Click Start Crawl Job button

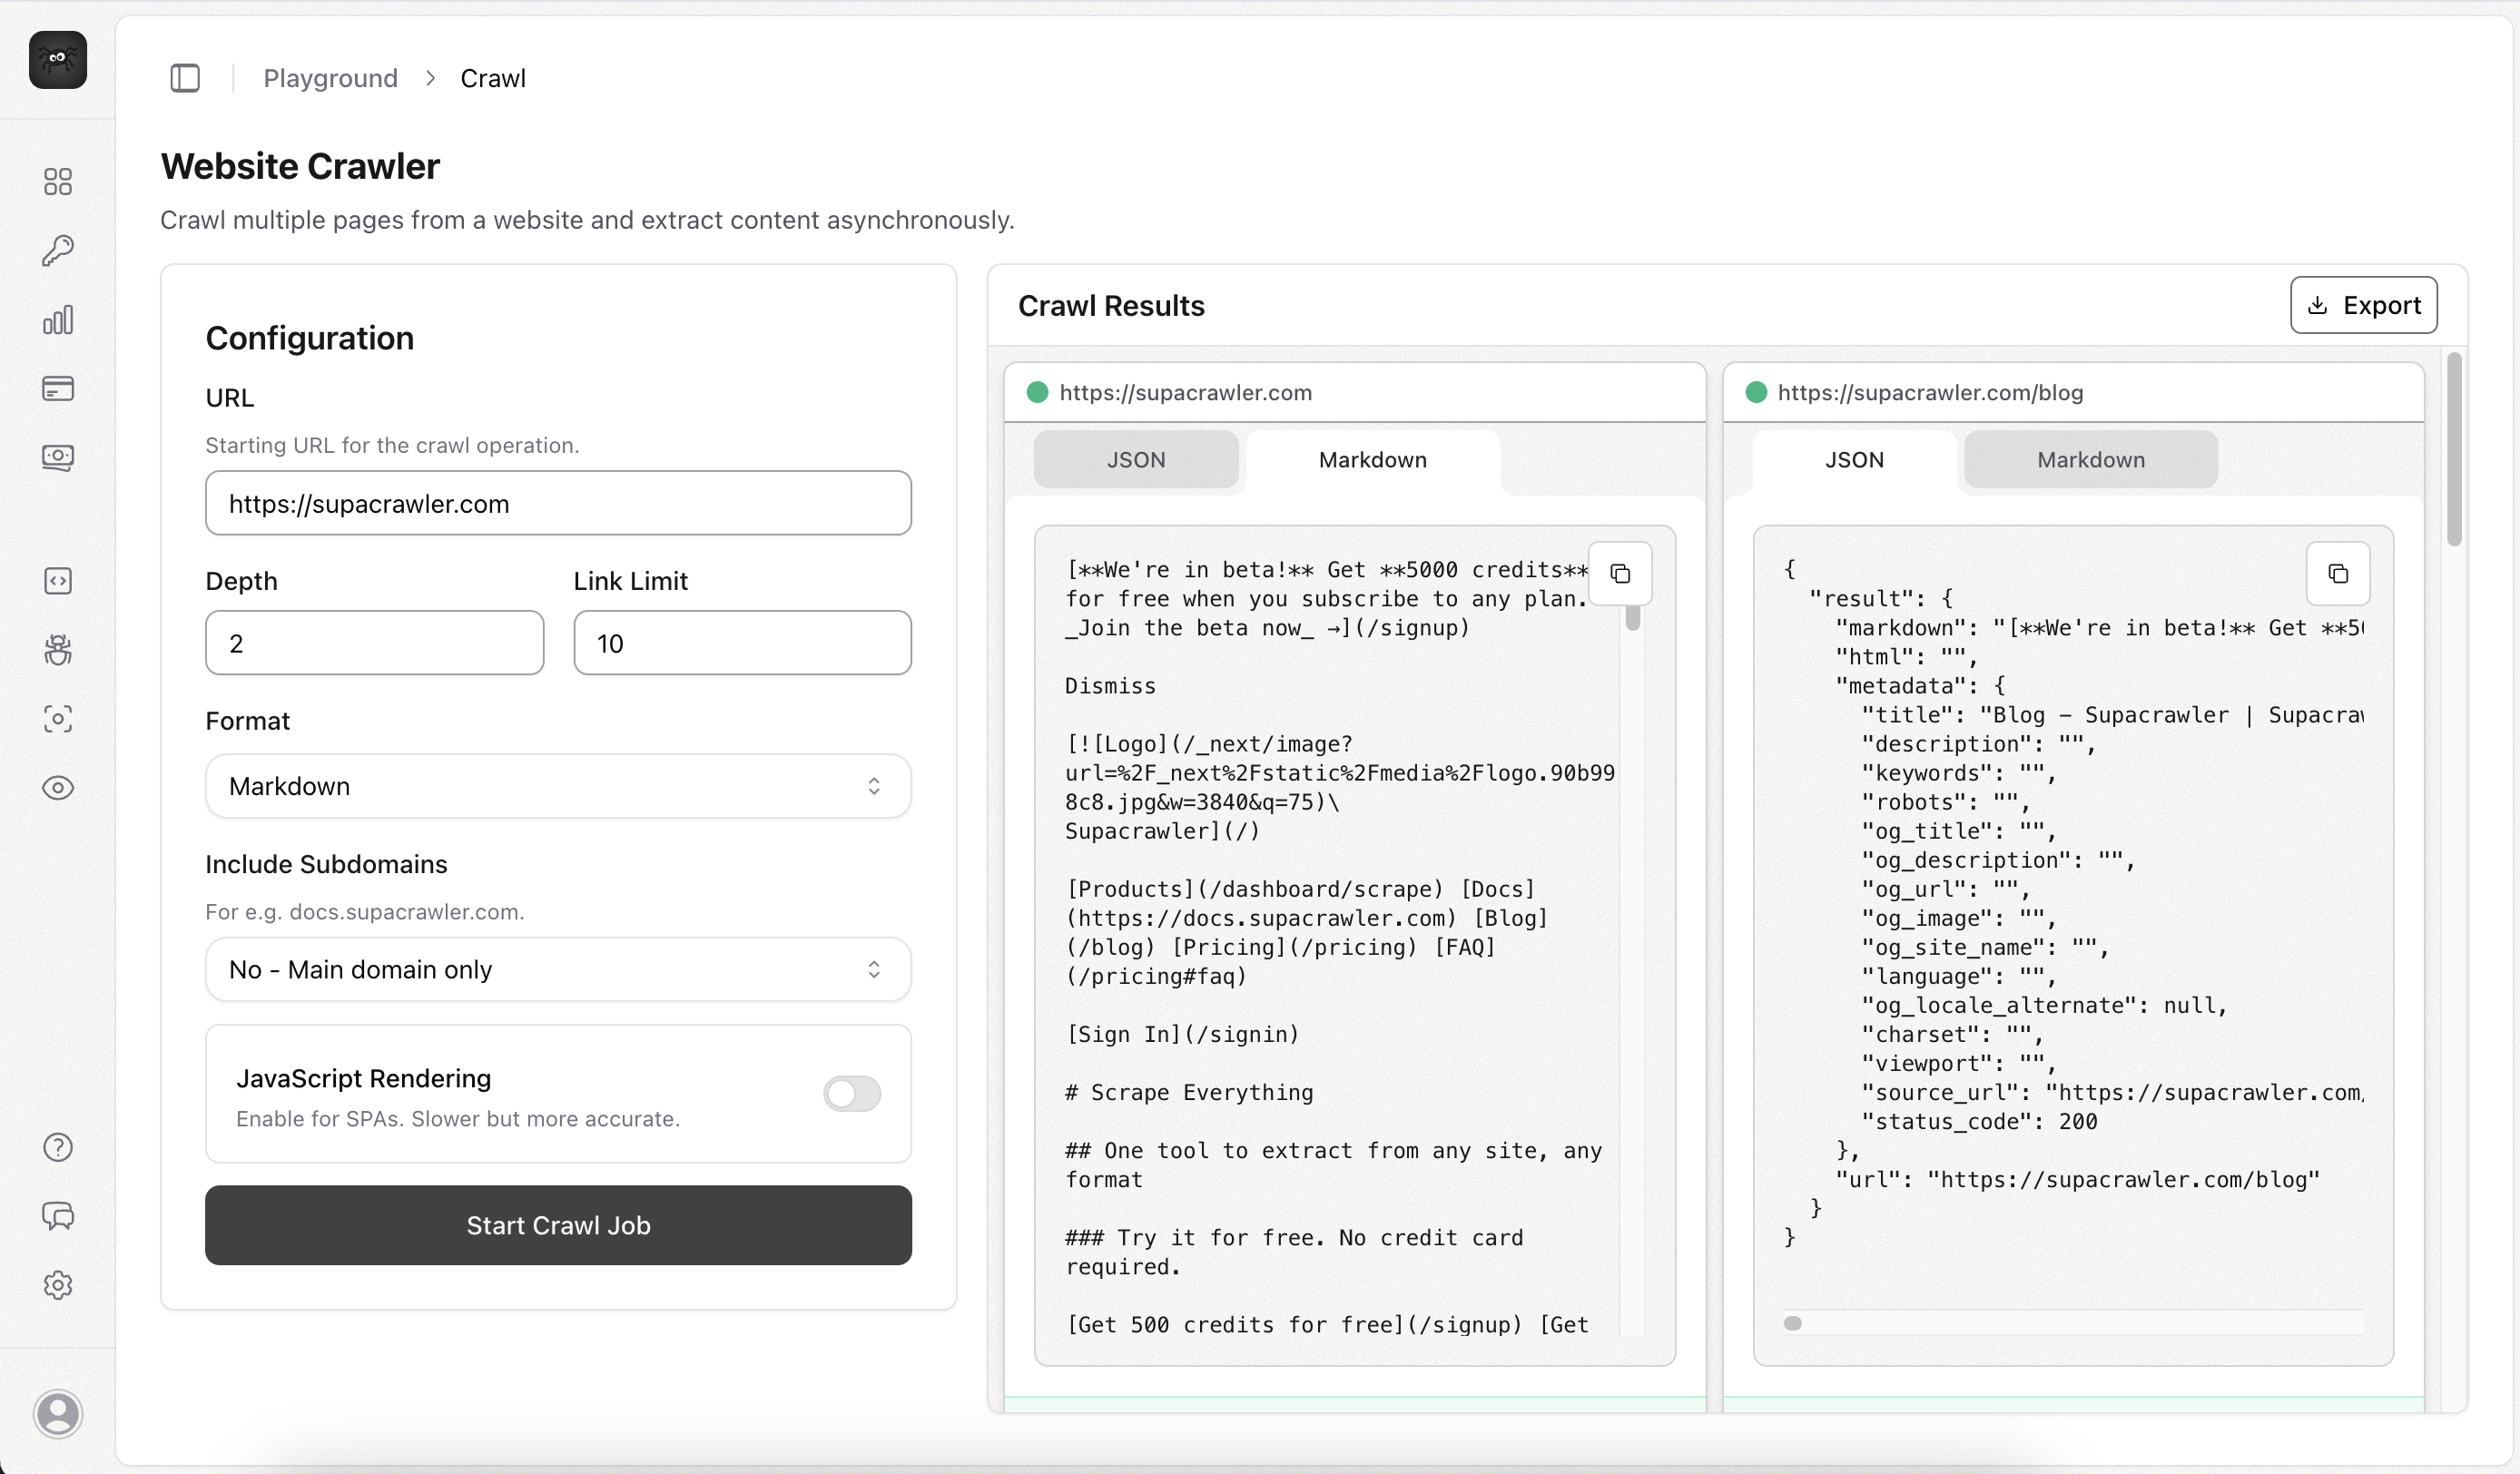pos(558,1225)
